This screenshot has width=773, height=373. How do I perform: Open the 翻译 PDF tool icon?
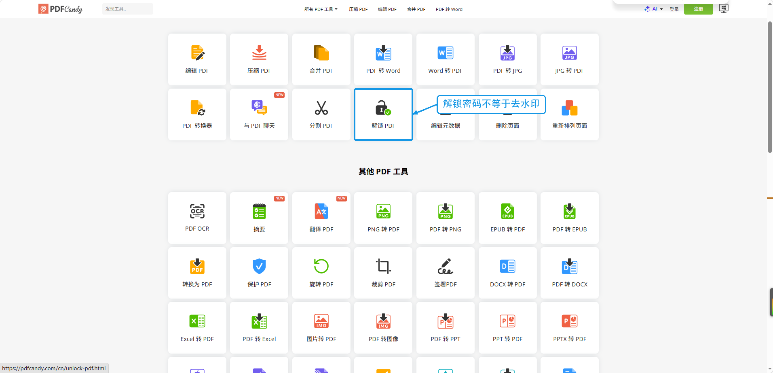[x=321, y=211]
